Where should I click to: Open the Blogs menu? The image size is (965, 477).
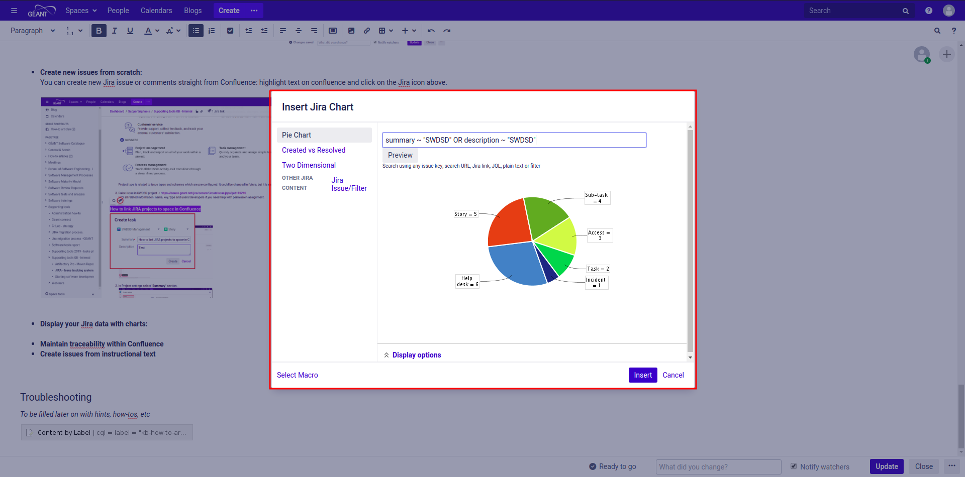[193, 11]
